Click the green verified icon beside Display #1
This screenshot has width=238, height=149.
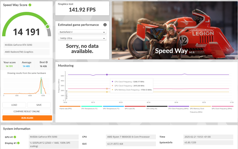18,143
